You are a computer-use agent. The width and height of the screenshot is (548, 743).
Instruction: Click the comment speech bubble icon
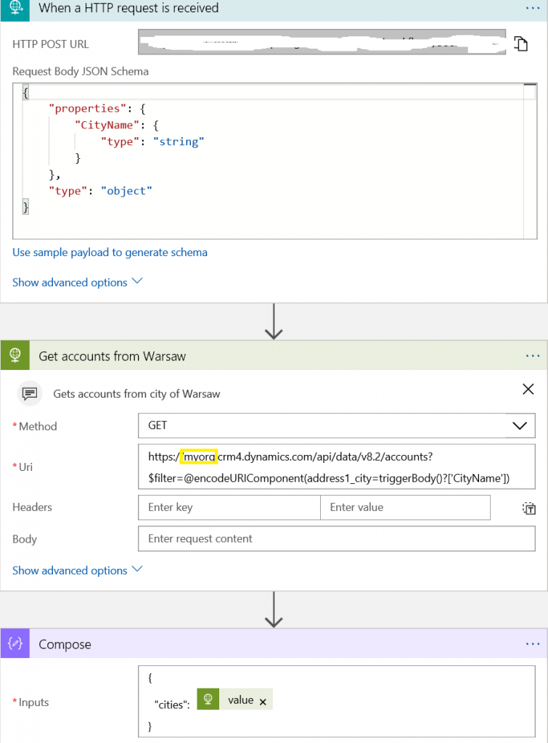click(x=30, y=393)
